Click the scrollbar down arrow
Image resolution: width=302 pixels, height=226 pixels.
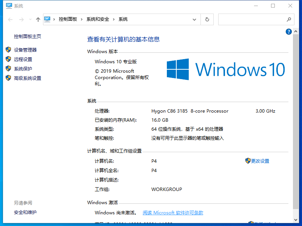[x=296, y=220]
